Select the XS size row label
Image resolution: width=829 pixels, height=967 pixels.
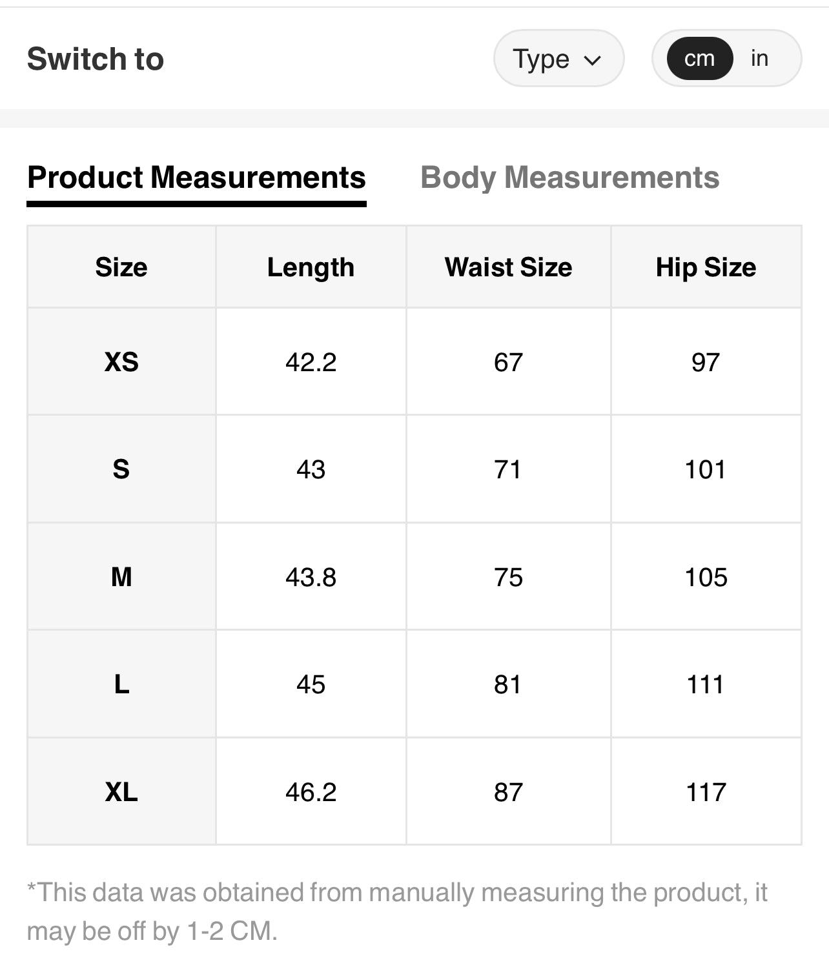121,362
